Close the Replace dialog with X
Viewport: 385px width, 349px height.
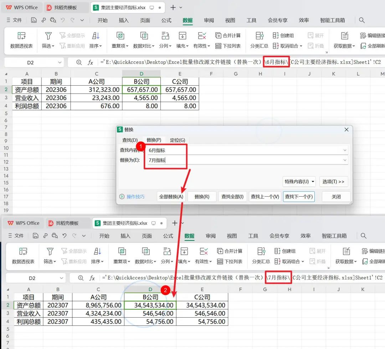346,130
